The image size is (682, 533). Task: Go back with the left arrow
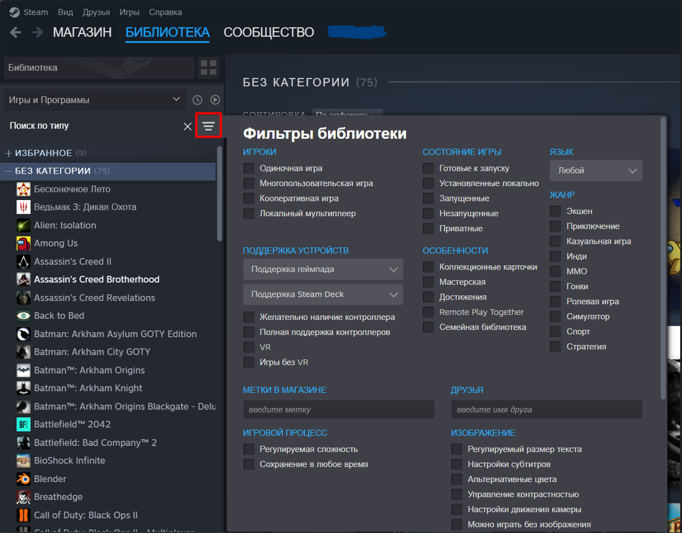click(16, 32)
